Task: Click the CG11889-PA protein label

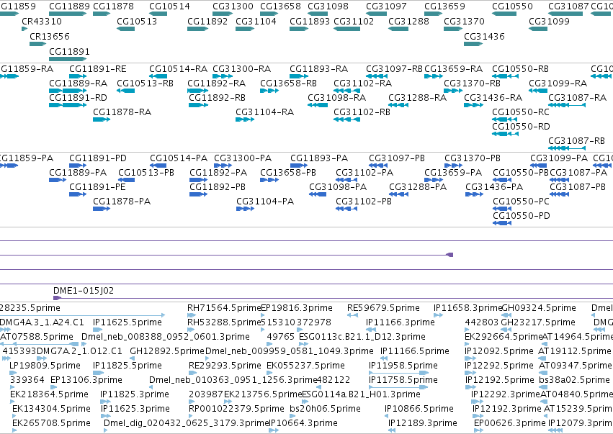Action: (x=78, y=173)
